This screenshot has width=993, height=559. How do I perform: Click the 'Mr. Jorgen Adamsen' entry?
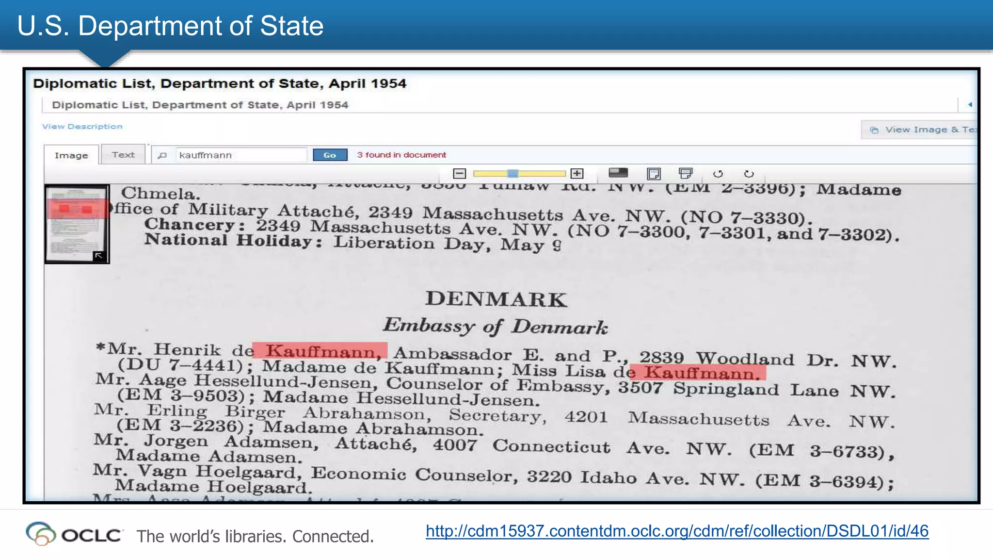coord(494,449)
